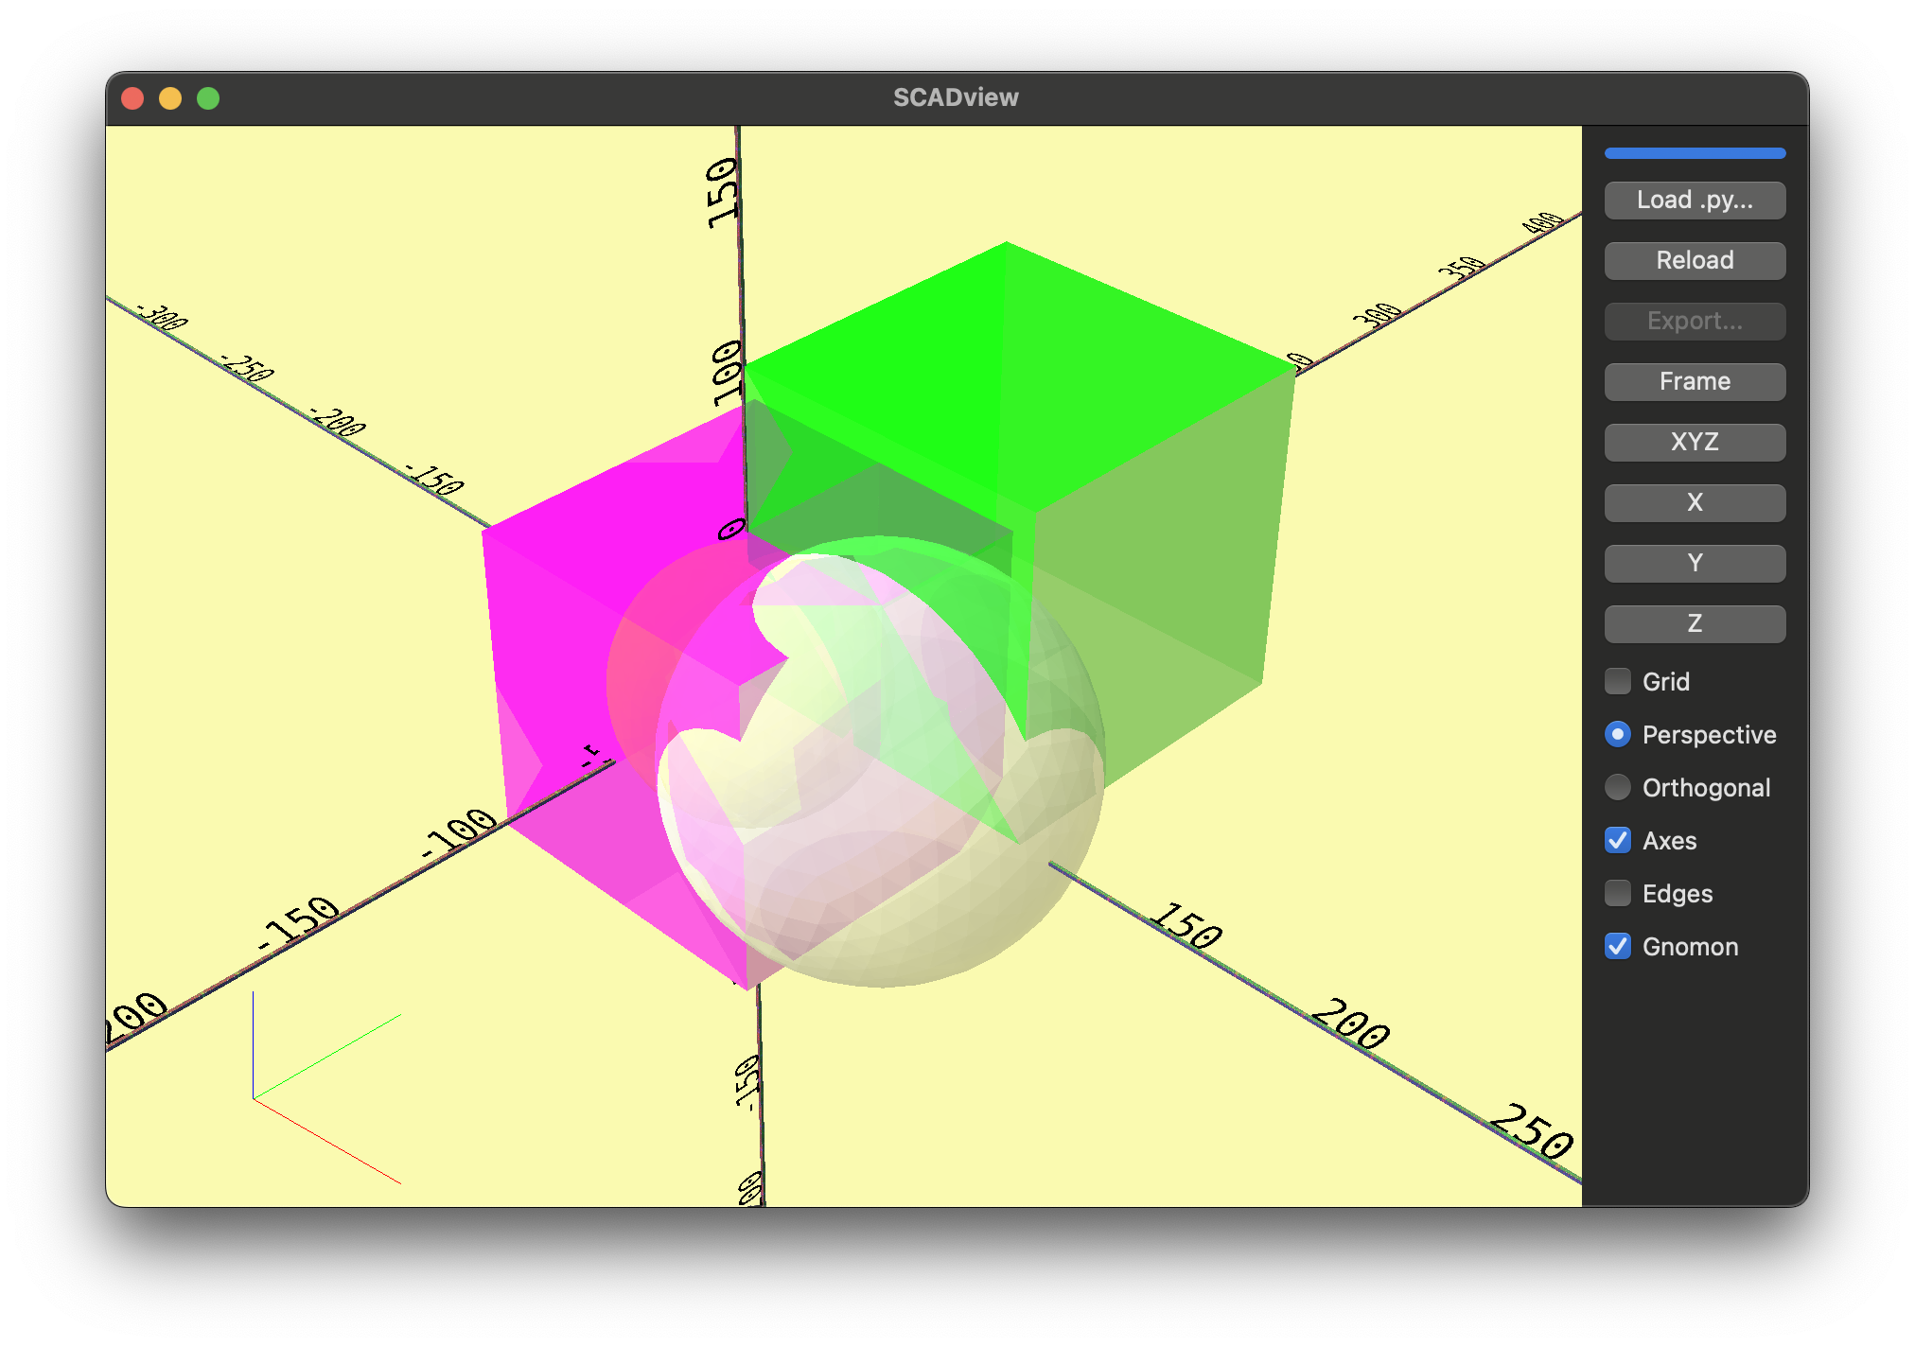Click the Load .py... button
This screenshot has height=1347, width=1915.
1694,200
